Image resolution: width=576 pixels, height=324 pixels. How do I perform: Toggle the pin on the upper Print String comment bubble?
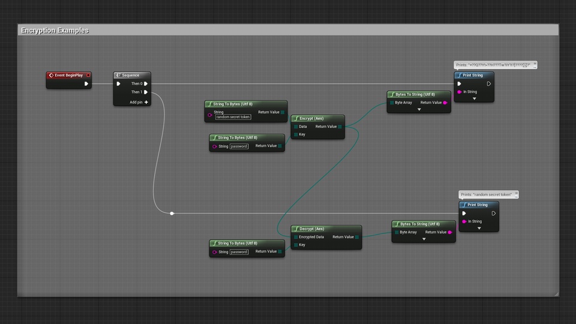pyautogui.click(x=535, y=64)
